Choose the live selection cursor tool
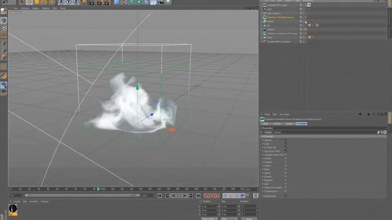 pos(22,2)
